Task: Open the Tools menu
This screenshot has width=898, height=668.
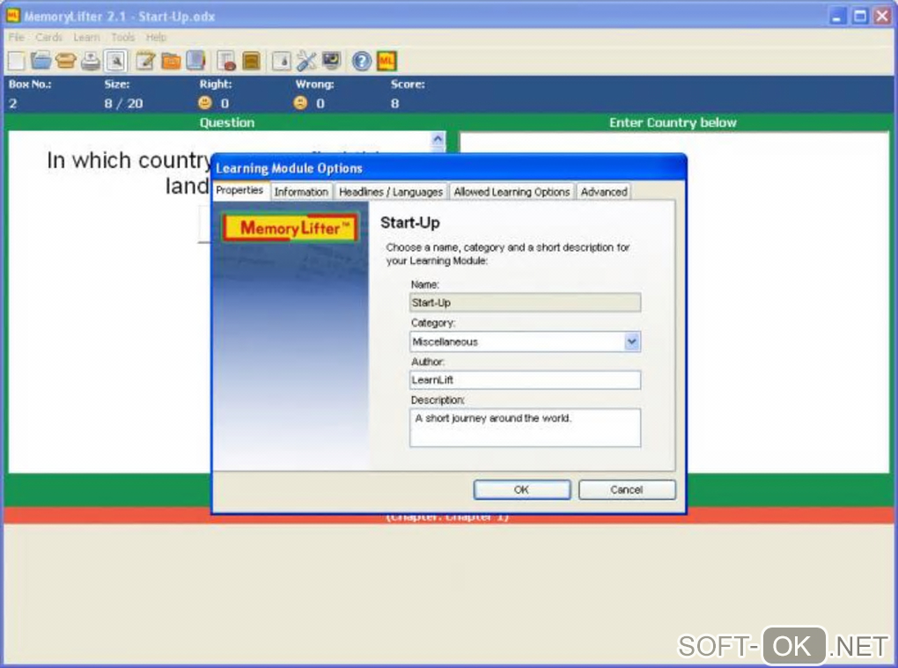Action: click(122, 37)
